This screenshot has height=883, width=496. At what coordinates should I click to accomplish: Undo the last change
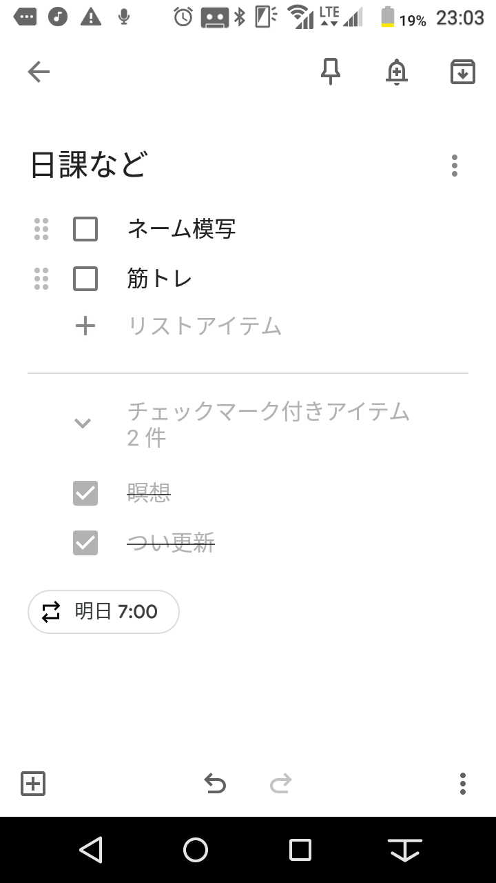215,784
